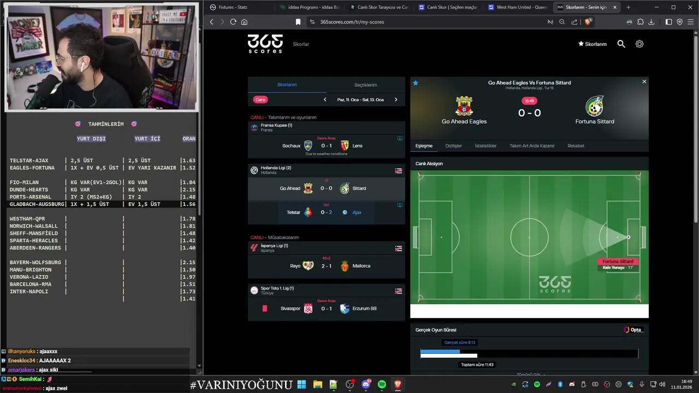The image size is (699, 393).
Task: Toggle the browser sidebar panel
Action: [668, 22]
